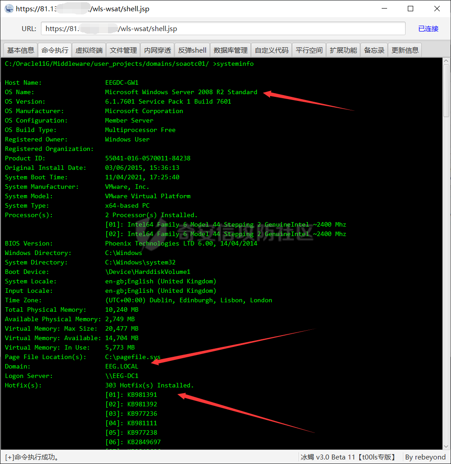Click VMware Virtual Platform model value
This screenshot has width=451, height=464.
[148, 196]
